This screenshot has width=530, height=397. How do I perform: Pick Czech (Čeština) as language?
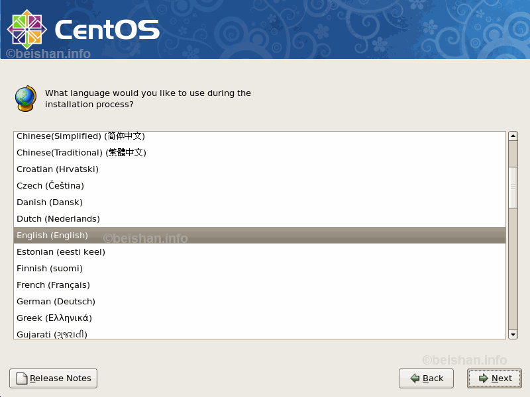[x=50, y=186]
